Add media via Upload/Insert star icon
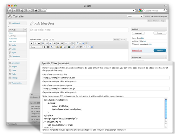Image resolution: width=175 pixels, height=134 pixels. click(x=53, y=39)
